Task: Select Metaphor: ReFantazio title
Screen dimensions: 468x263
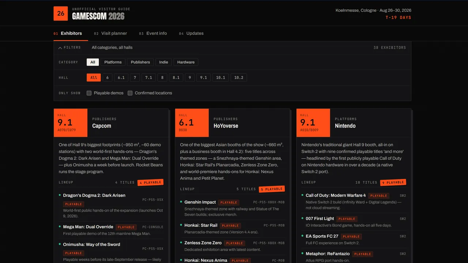Action: pyautogui.click(x=328, y=254)
